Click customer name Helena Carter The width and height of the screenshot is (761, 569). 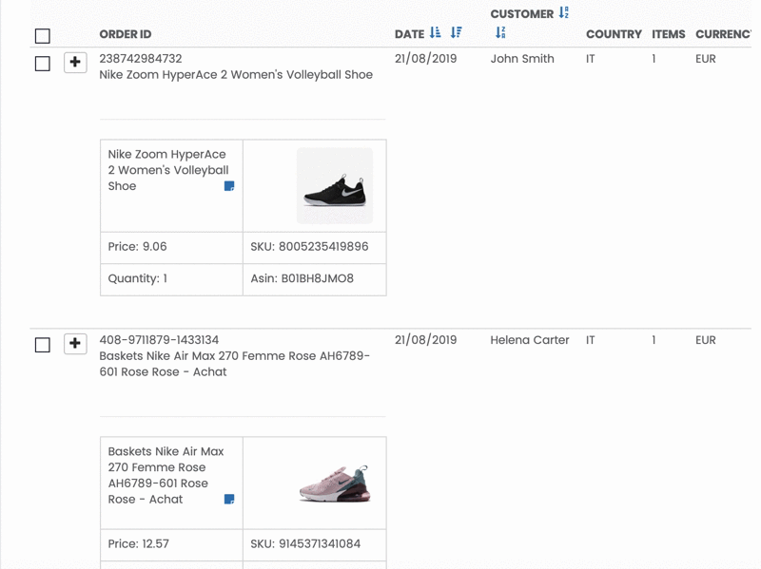coord(530,340)
